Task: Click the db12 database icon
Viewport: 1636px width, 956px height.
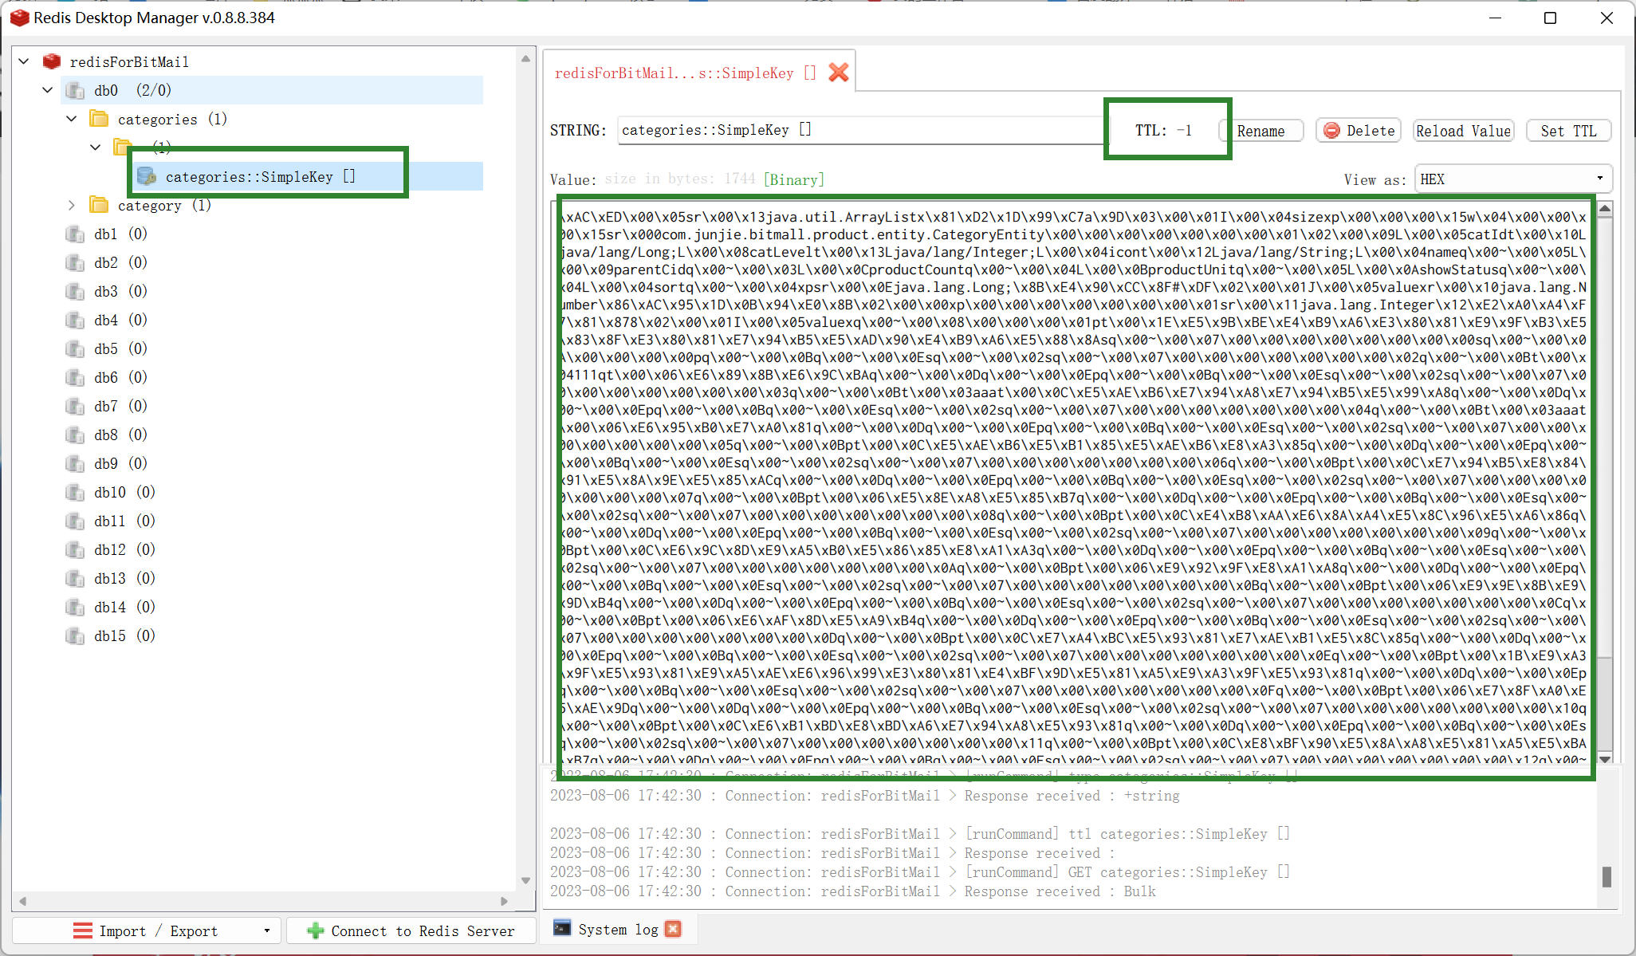Action: (x=75, y=549)
